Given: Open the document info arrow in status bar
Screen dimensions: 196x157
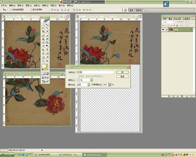Looking at the screenshot, I should point(42,150).
